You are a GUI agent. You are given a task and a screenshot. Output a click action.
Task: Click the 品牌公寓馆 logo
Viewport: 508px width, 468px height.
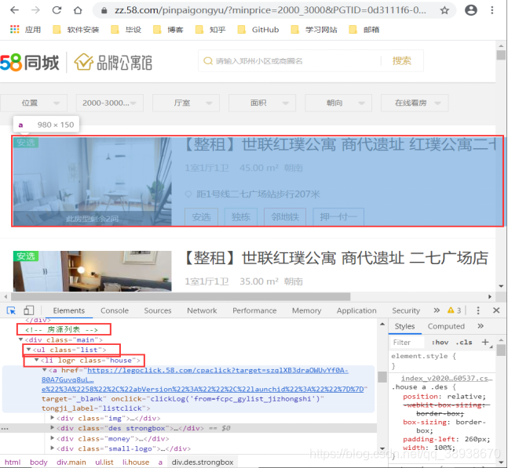pos(113,62)
